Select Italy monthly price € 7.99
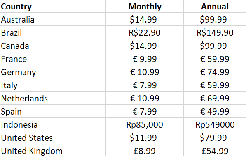Image resolution: width=246 pixels, height=156 pixels. (145, 85)
